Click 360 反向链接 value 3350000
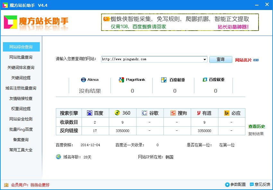273x190 pixels. coord(122,131)
